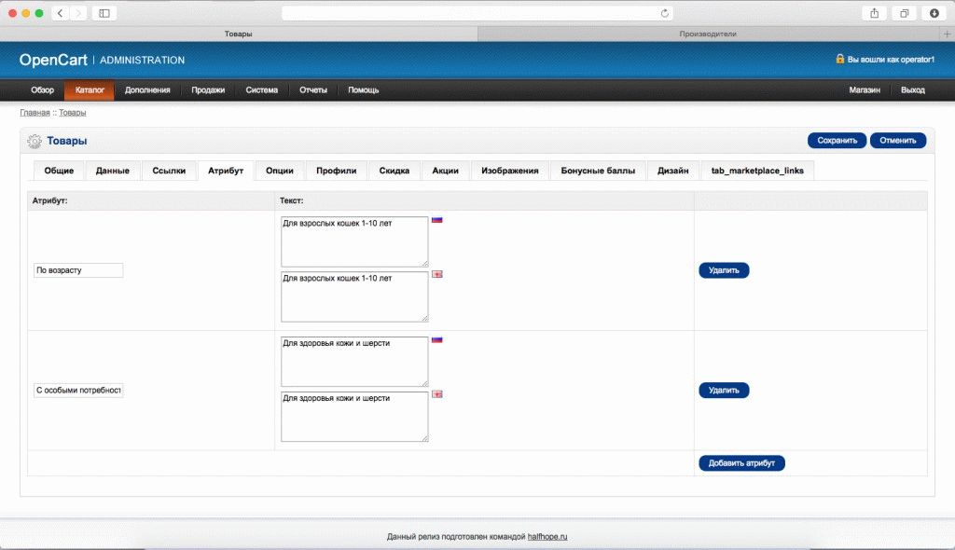The width and height of the screenshot is (955, 550).
Task: Follow the halfhope.ru footer link
Action: coord(547,537)
